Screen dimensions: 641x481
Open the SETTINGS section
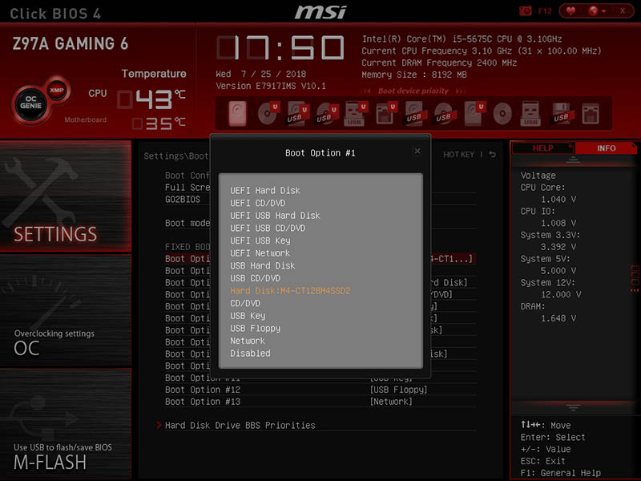66,196
